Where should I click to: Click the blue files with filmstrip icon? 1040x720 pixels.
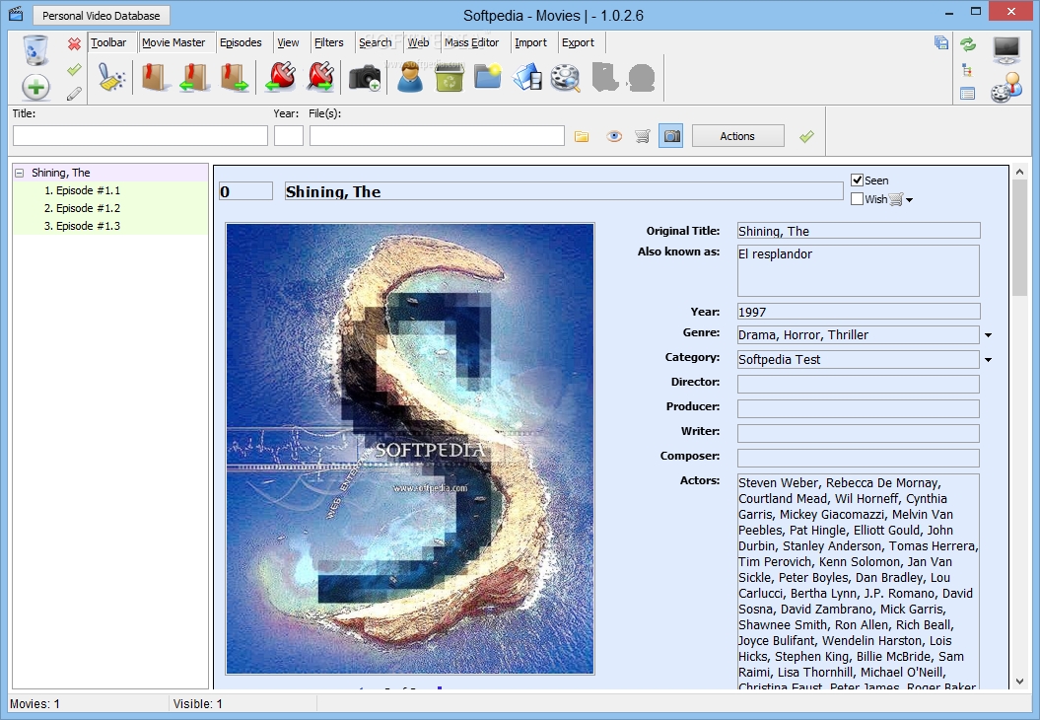click(528, 77)
